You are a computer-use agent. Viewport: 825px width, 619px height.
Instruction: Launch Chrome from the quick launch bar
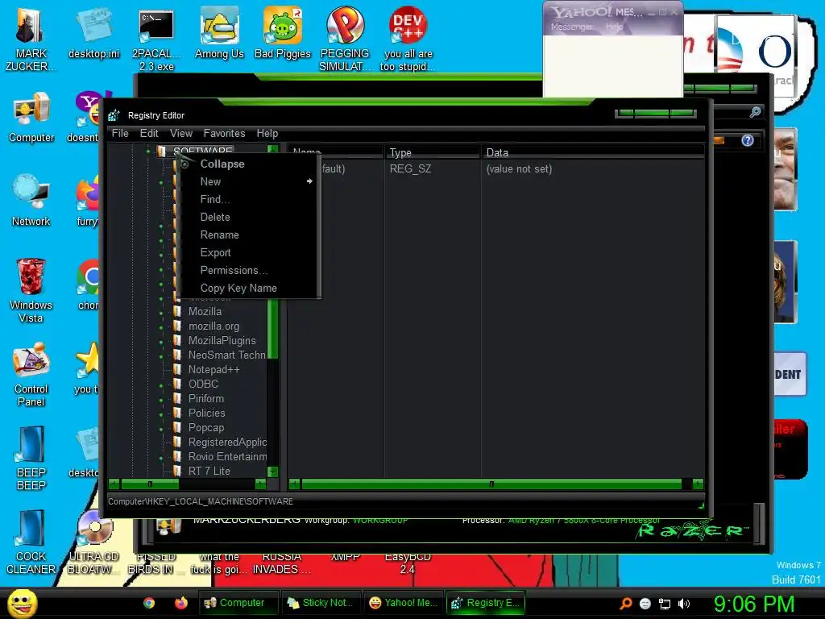coord(149,603)
